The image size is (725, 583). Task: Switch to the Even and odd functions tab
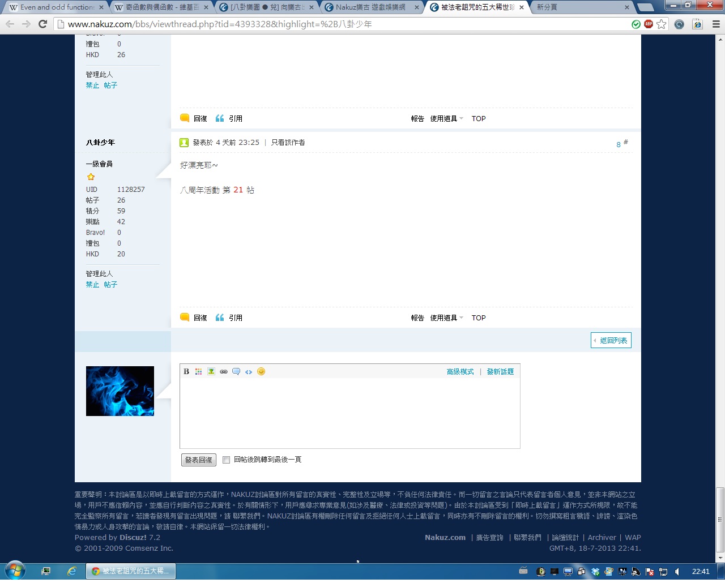click(57, 7)
